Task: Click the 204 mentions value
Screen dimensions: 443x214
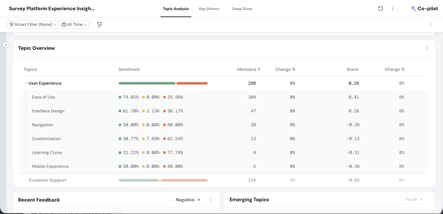Action: click(252, 97)
